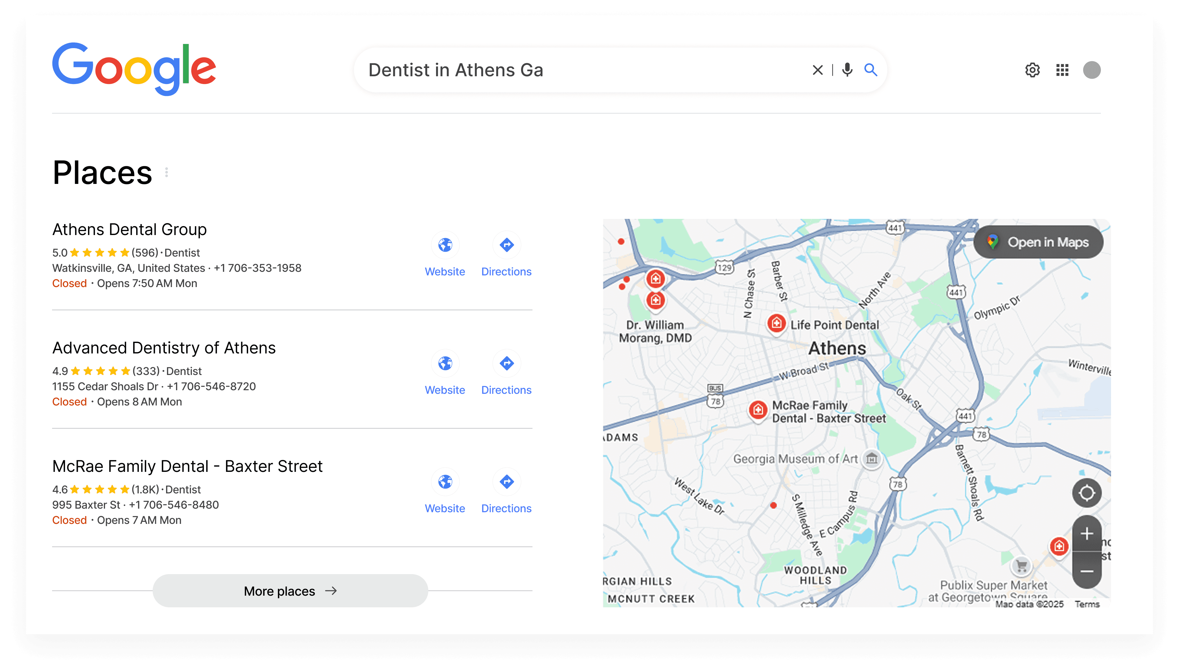Click address 995 Baxter St

coord(86,505)
